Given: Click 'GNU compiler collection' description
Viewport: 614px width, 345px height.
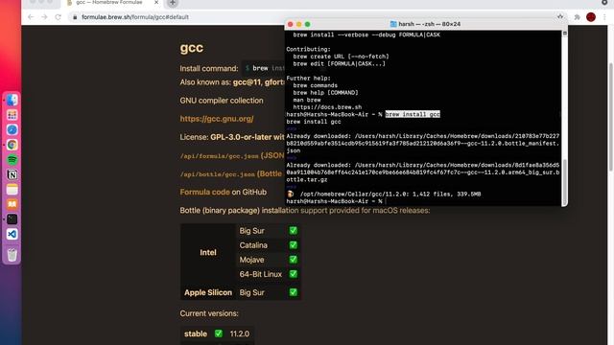Looking at the screenshot, I should point(222,101).
